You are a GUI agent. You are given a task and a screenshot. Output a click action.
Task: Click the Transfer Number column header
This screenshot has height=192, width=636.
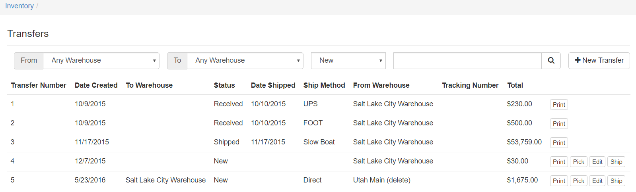point(39,85)
